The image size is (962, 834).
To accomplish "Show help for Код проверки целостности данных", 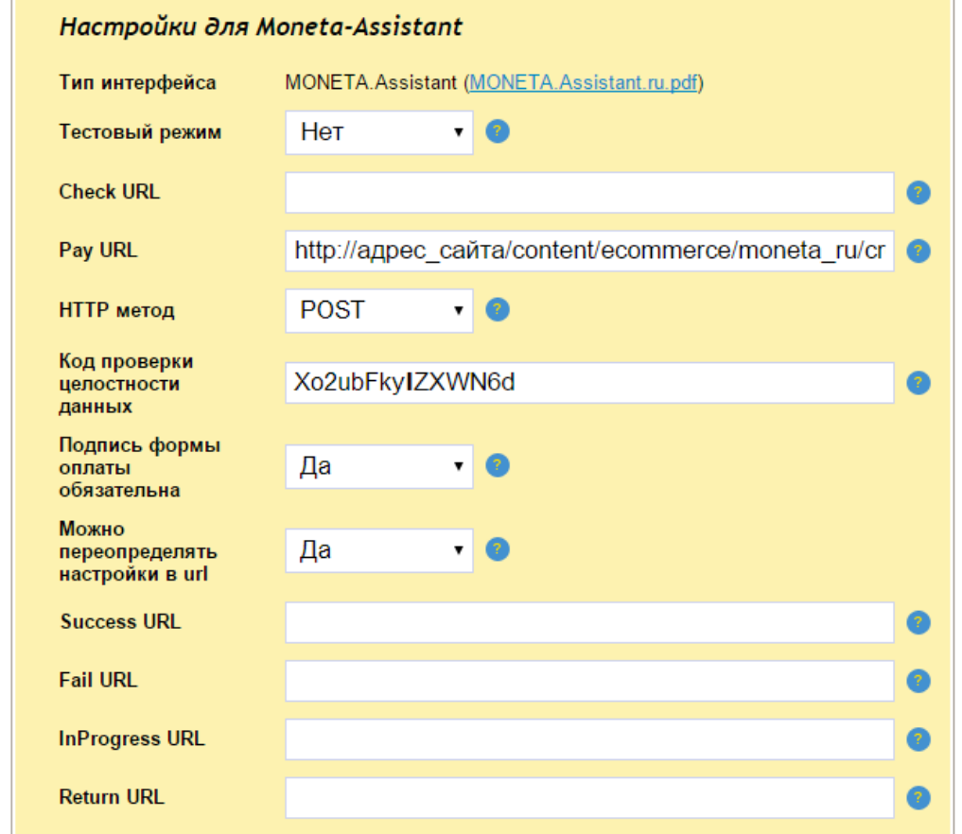I will [x=918, y=383].
